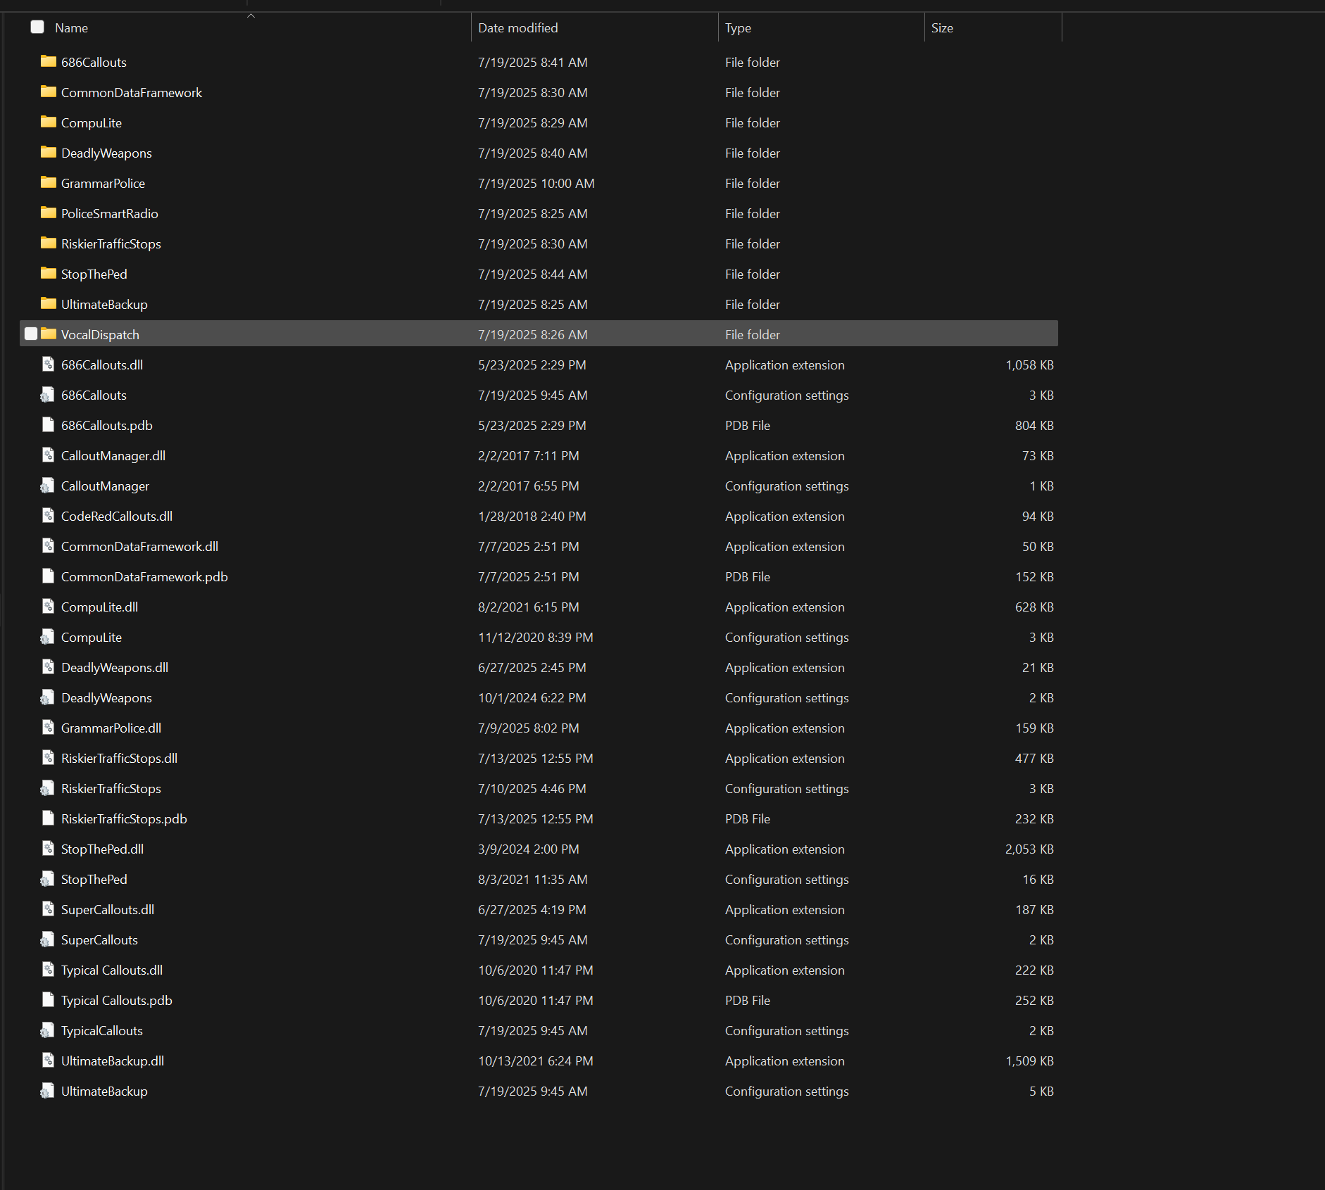Select the DeadlyWeapons.dll file name
The height and width of the screenshot is (1190, 1325).
point(115,668)
